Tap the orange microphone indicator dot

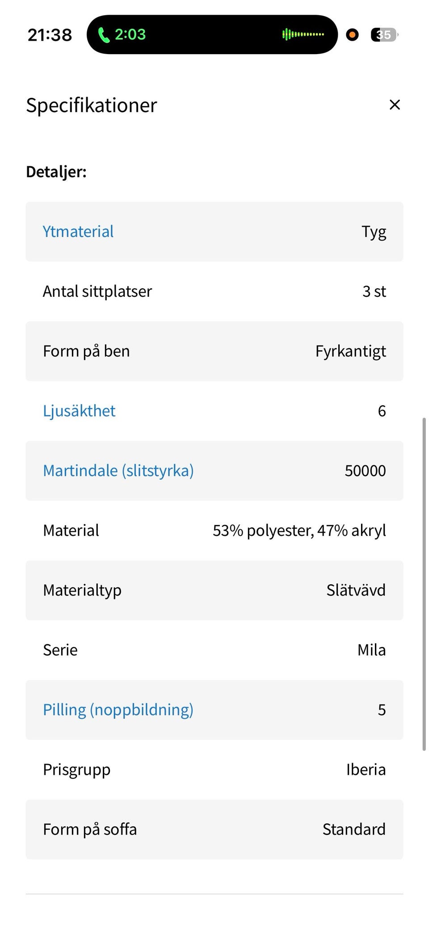[x=352, y=34]
